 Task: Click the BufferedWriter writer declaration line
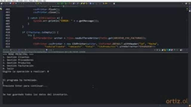point(90,38)
